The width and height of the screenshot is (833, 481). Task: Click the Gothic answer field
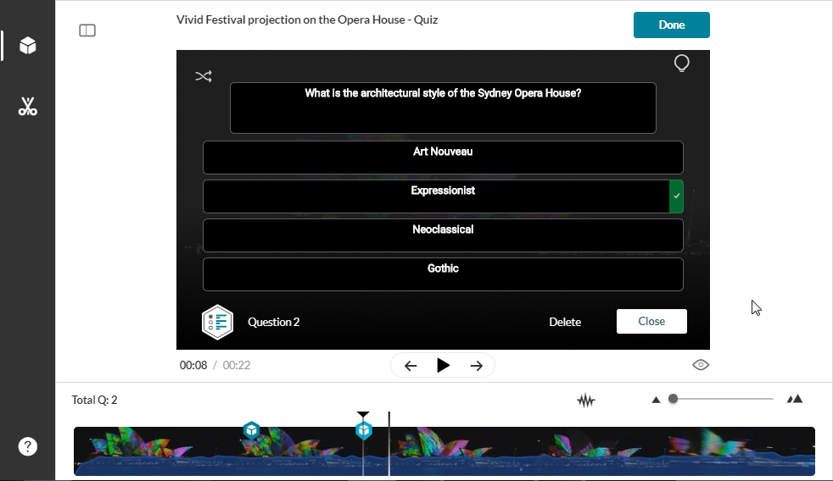click(442, 274)
